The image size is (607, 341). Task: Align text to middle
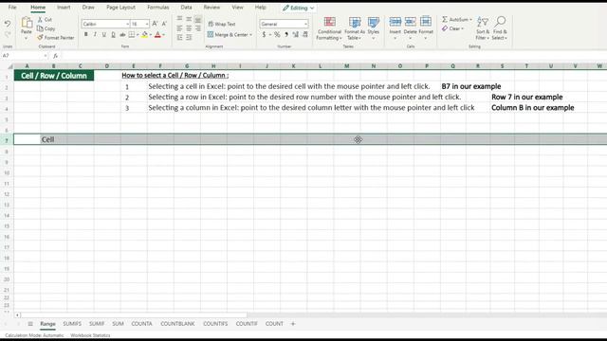(x=189, y=19)
